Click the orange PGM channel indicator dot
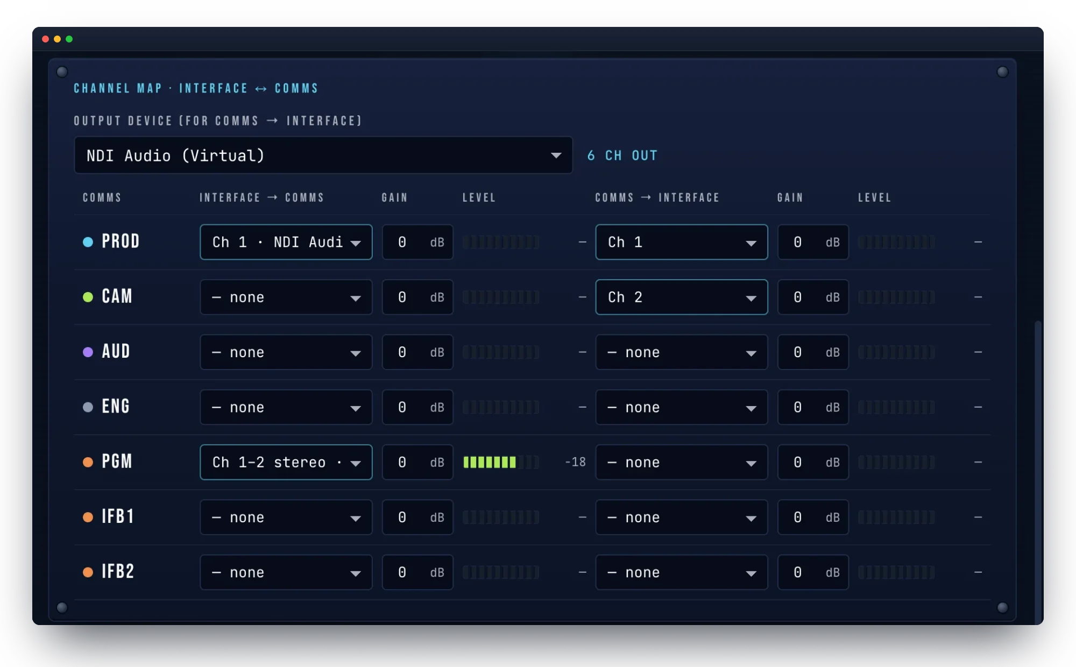 point(88,462)
